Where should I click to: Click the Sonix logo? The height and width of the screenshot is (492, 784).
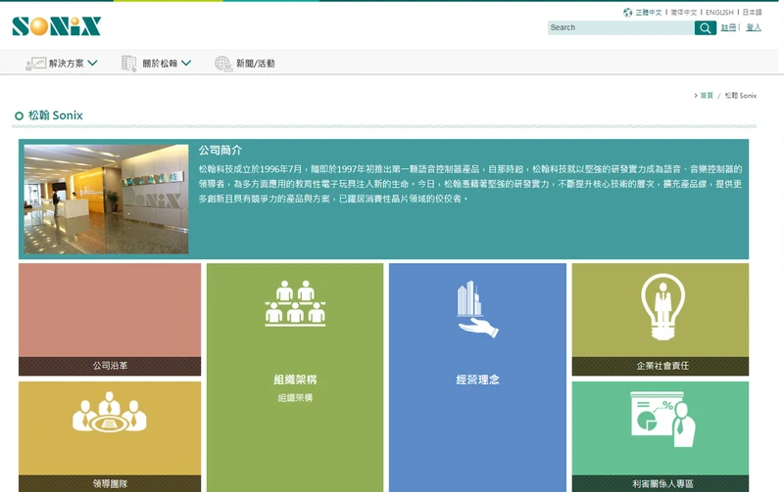[x=57, y=26]
